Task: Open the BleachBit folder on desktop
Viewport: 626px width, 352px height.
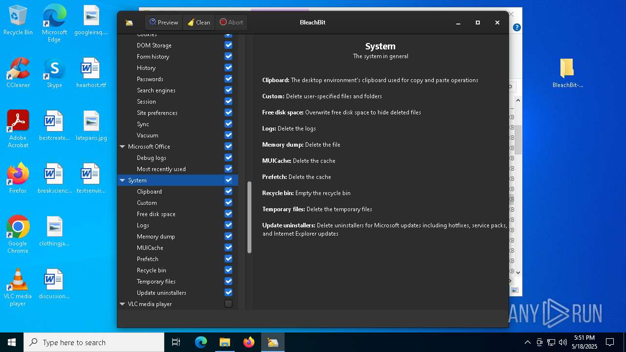Action: 567,73
